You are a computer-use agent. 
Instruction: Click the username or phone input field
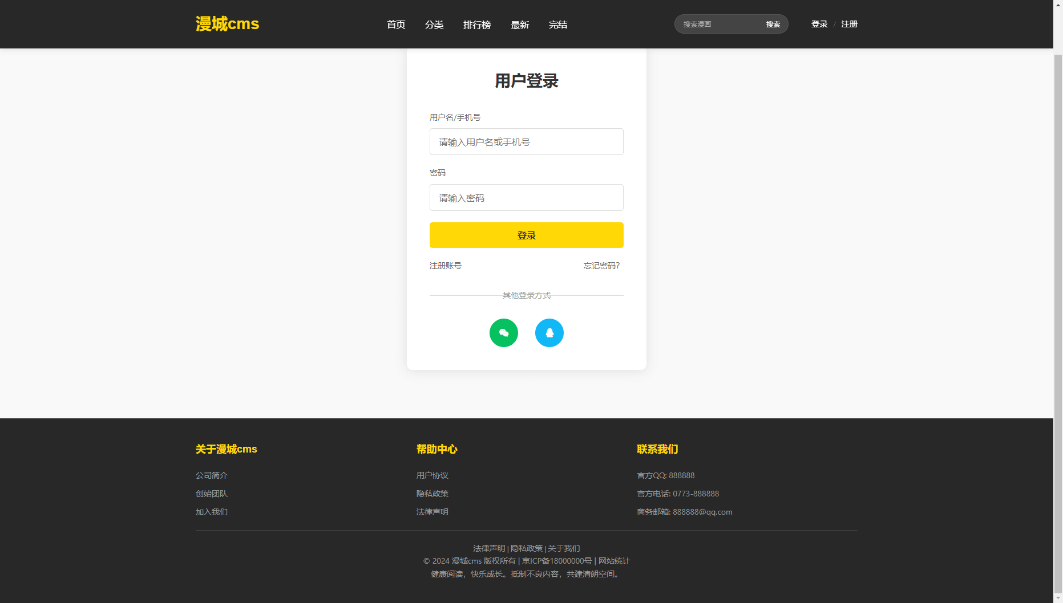point(526,142)
